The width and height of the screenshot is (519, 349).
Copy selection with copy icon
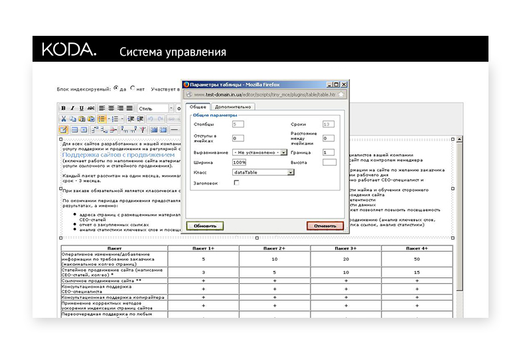(x=73, y=119)
